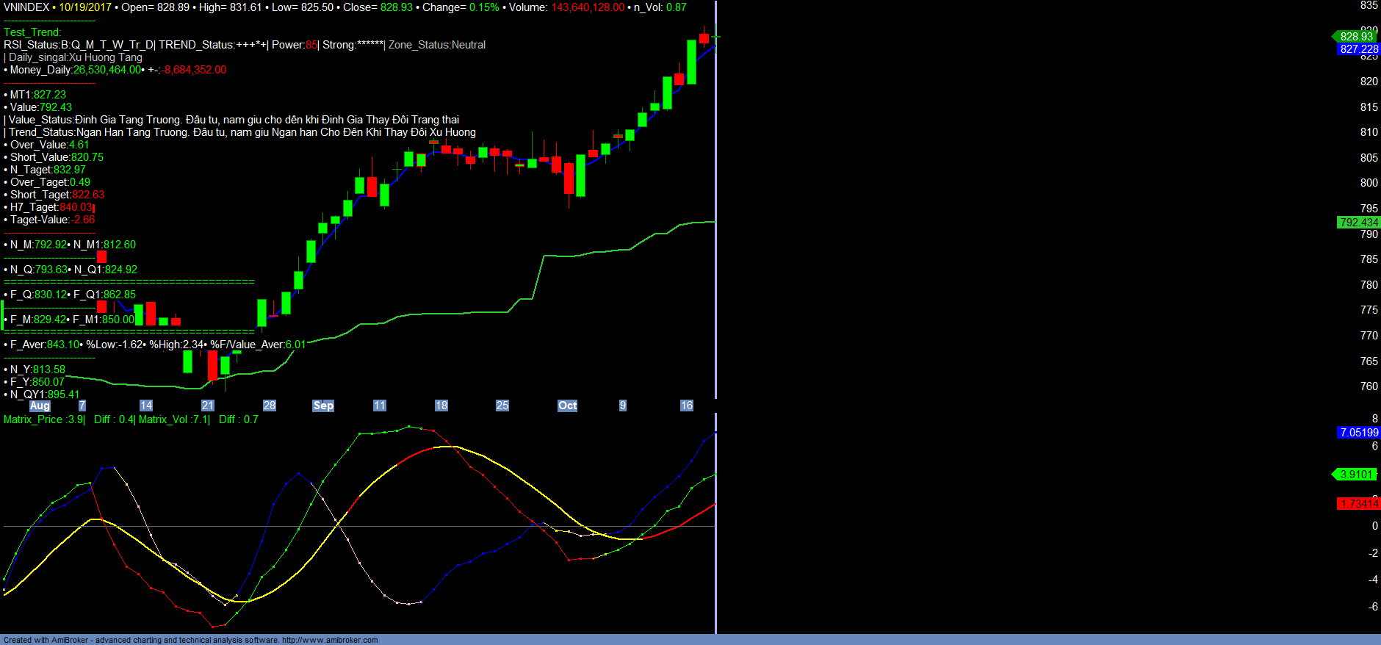
Task: Click the Sep label on the date axis
Action: point(323,406)
